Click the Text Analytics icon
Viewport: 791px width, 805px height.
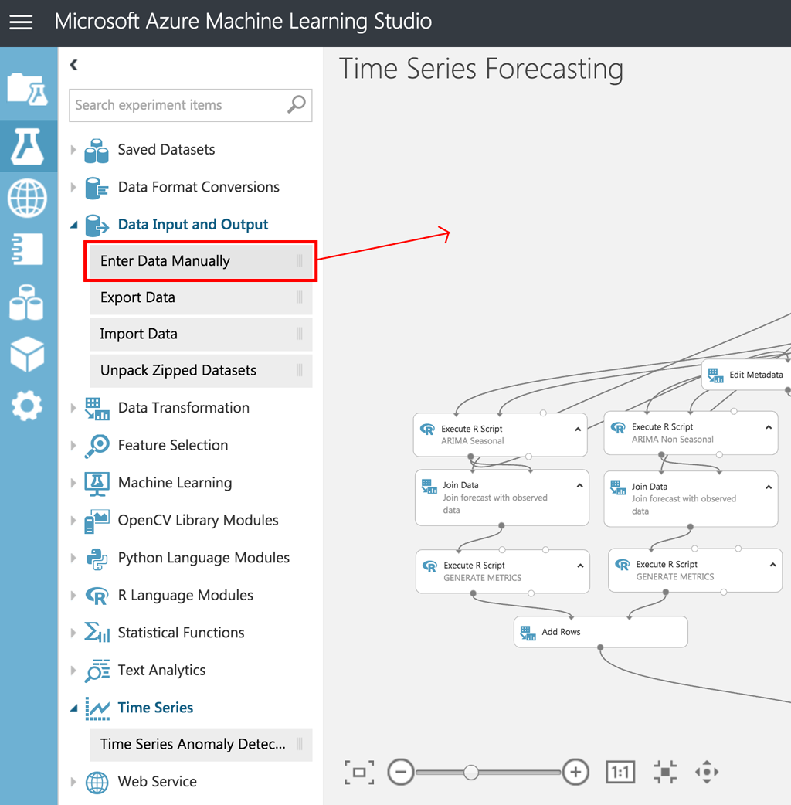click(97, 671)
